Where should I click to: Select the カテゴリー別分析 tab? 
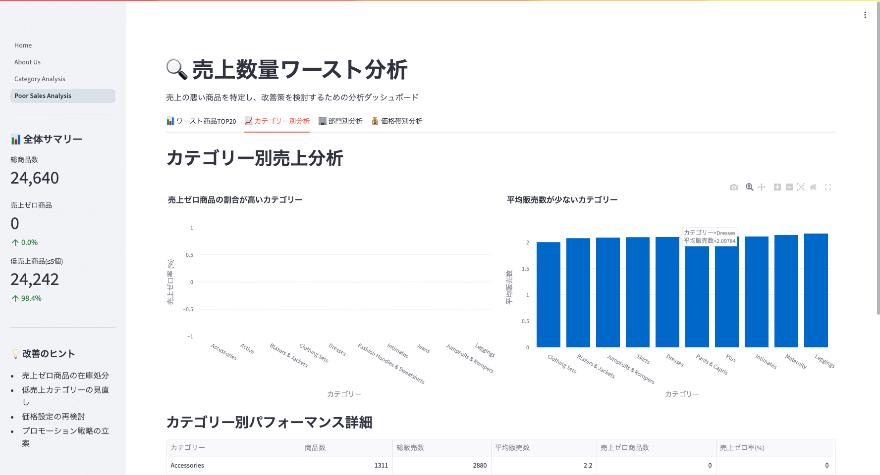point(277,121)
